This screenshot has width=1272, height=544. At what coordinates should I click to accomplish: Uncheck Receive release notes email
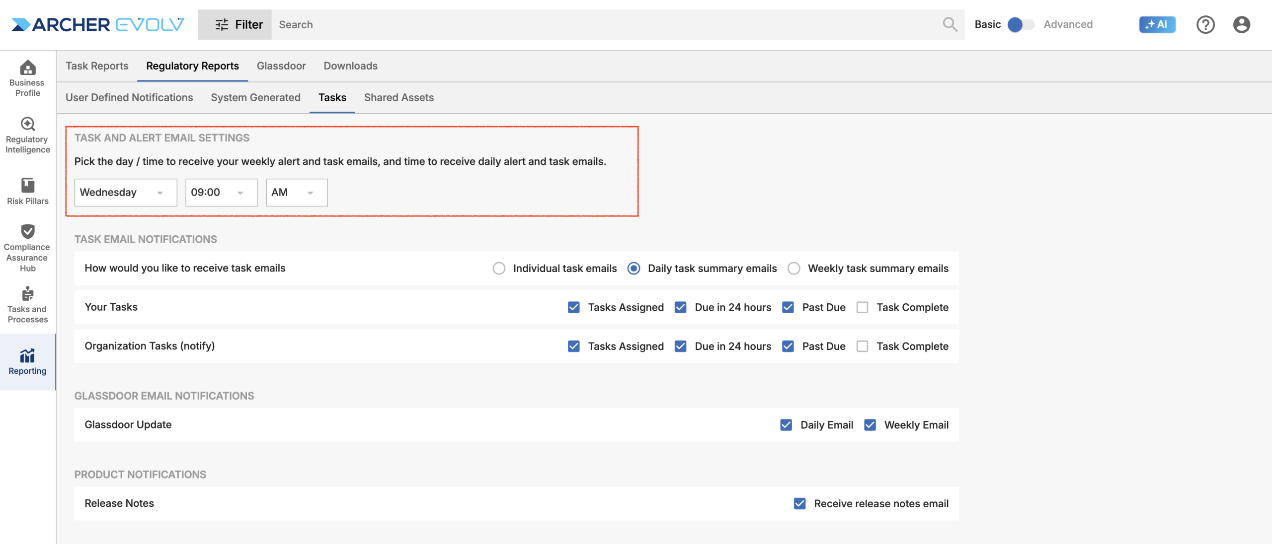point(799,503)
